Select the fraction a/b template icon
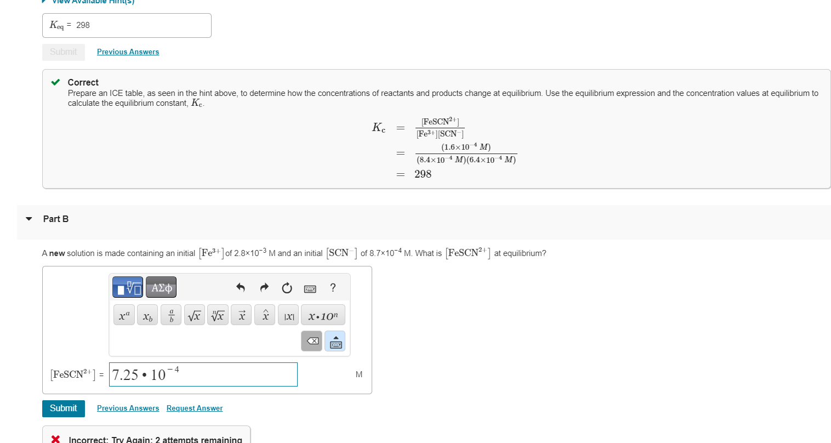 [x=170, y=315]
